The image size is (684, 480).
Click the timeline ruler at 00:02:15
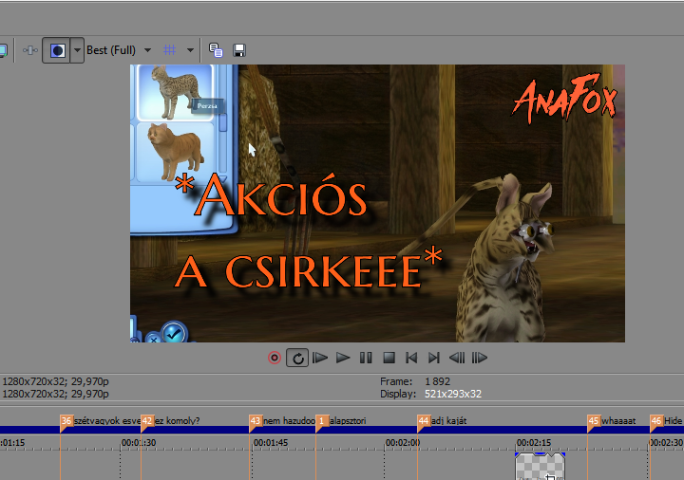534,443
